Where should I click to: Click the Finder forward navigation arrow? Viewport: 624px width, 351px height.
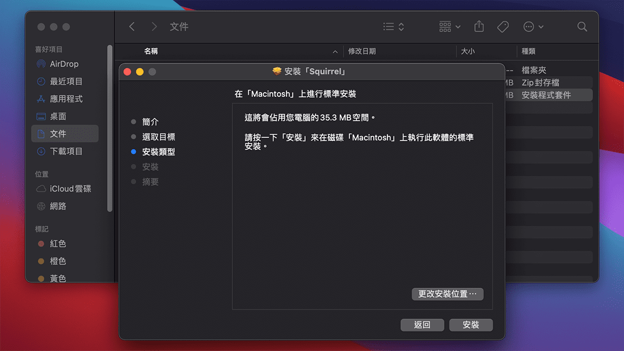pyautogui.click(x=153, y=27)
